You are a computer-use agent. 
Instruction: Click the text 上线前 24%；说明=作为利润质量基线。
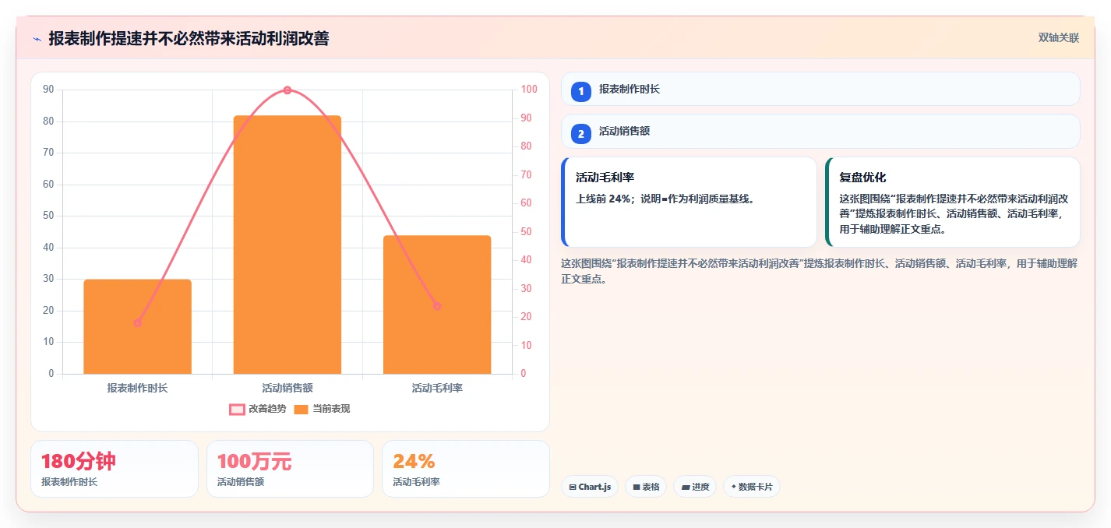[665, 199]
